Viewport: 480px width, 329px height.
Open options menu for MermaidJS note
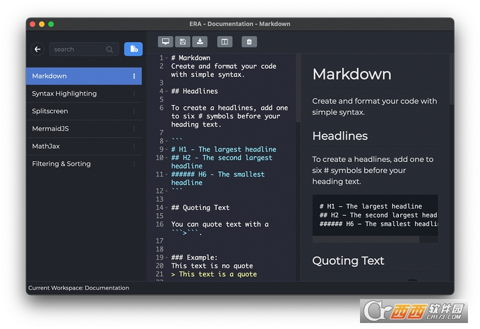(134, 129)
